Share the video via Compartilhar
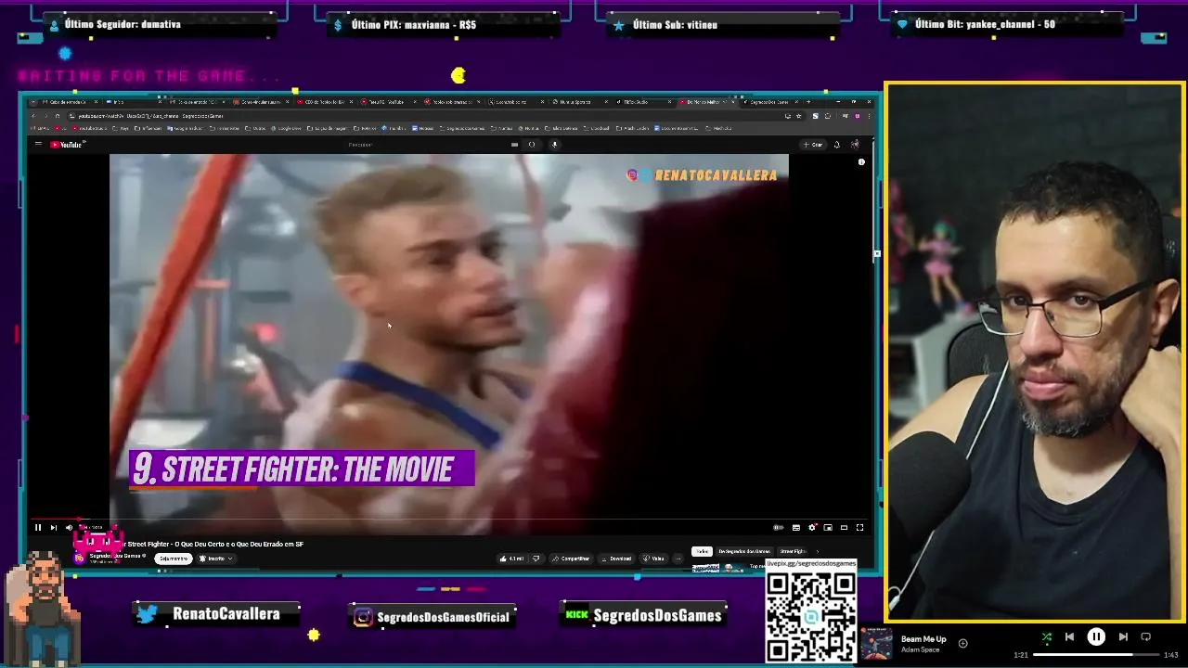Image resolution: width=1188 pixels, height=668 pixels. coord(571,559)
